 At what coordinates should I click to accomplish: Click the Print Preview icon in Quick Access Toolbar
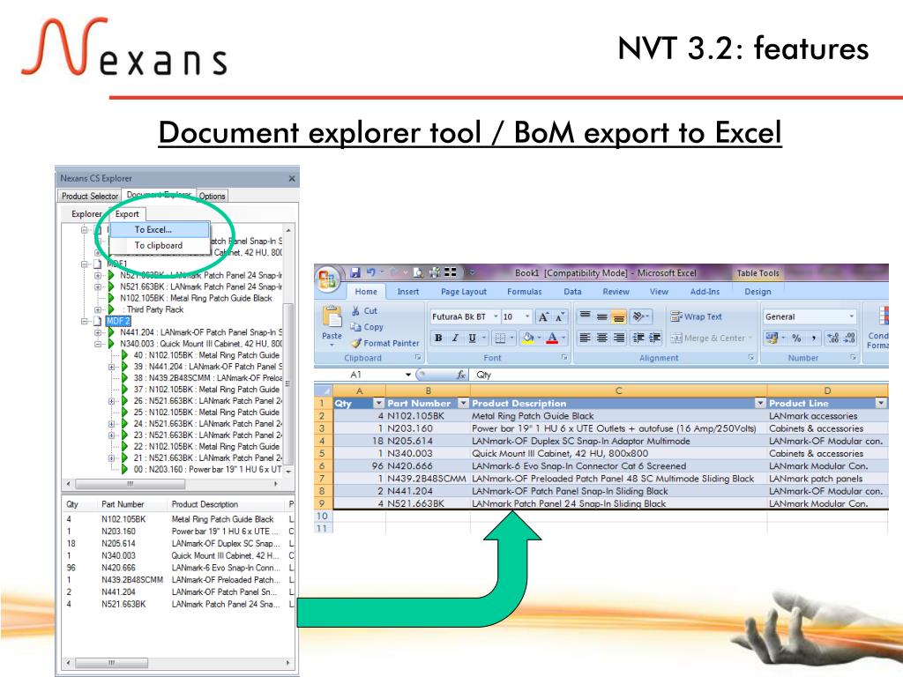pyautogui.click(x=419, y=272)
